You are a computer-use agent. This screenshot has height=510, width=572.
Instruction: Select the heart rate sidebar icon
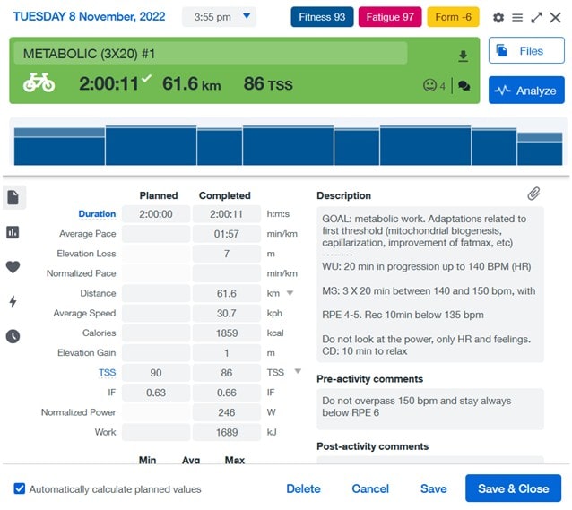point(13,266)
